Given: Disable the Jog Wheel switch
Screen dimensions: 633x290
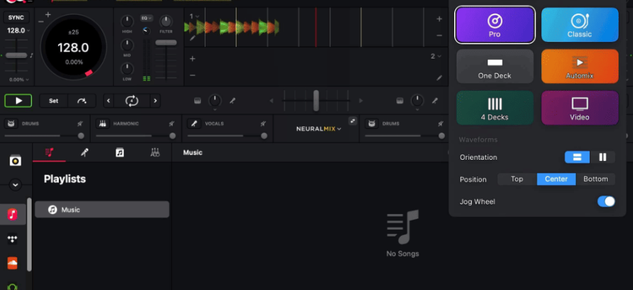Looking at the screenshot, I should pos(606,201).
